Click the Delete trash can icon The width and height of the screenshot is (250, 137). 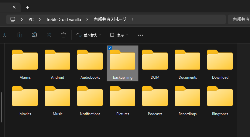[63, 35]
